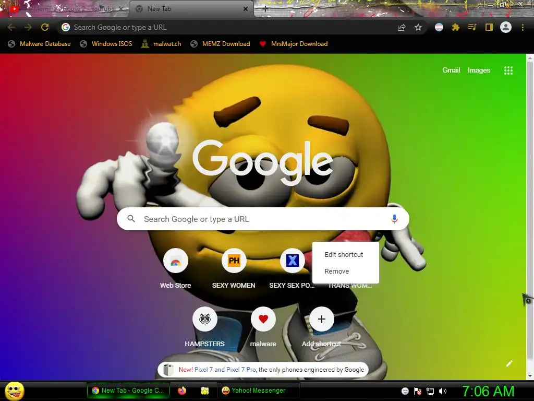Click the volume speaker tray icon
This screenshot has width=534, height=401.
click(443, 391)
